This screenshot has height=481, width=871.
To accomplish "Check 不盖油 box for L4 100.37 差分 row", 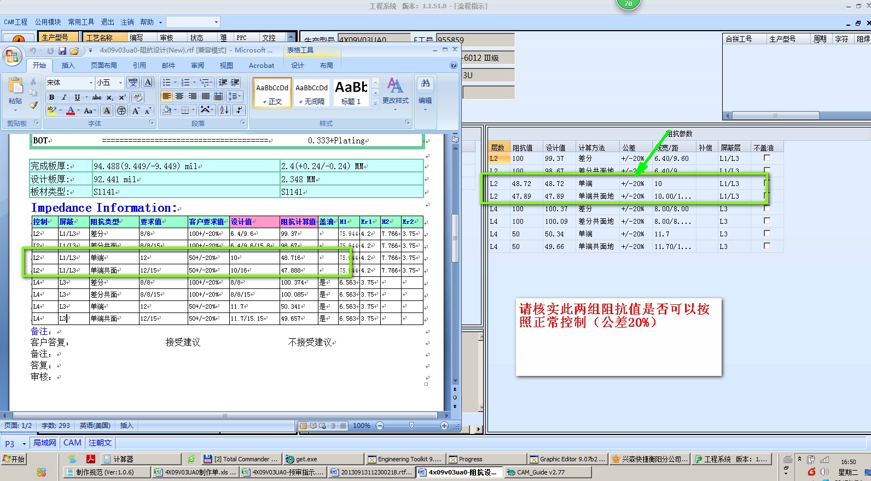I will [x=767, y=208].
